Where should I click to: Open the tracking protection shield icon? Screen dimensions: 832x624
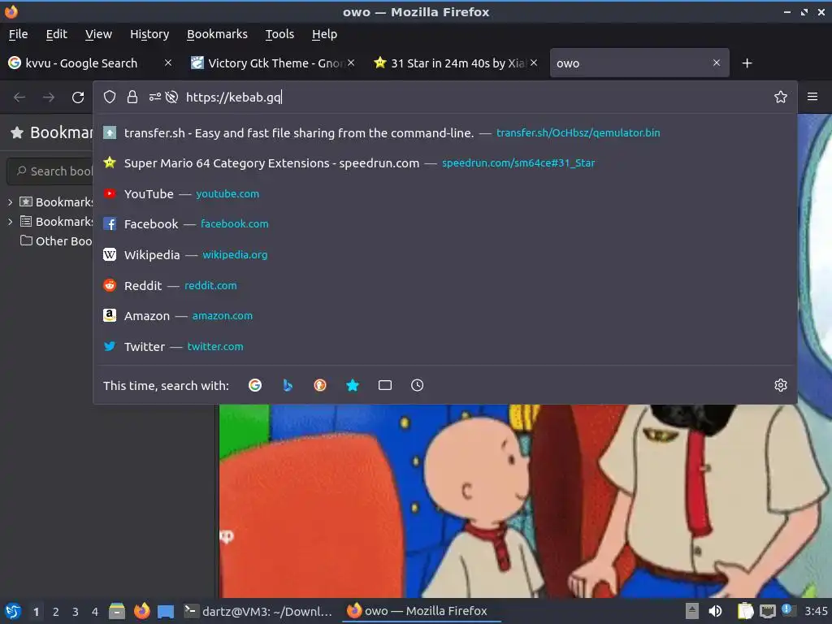tap(110, 97)
